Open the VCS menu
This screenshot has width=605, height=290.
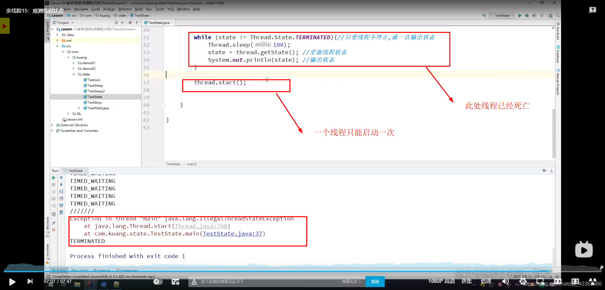(x=171, y=9)
